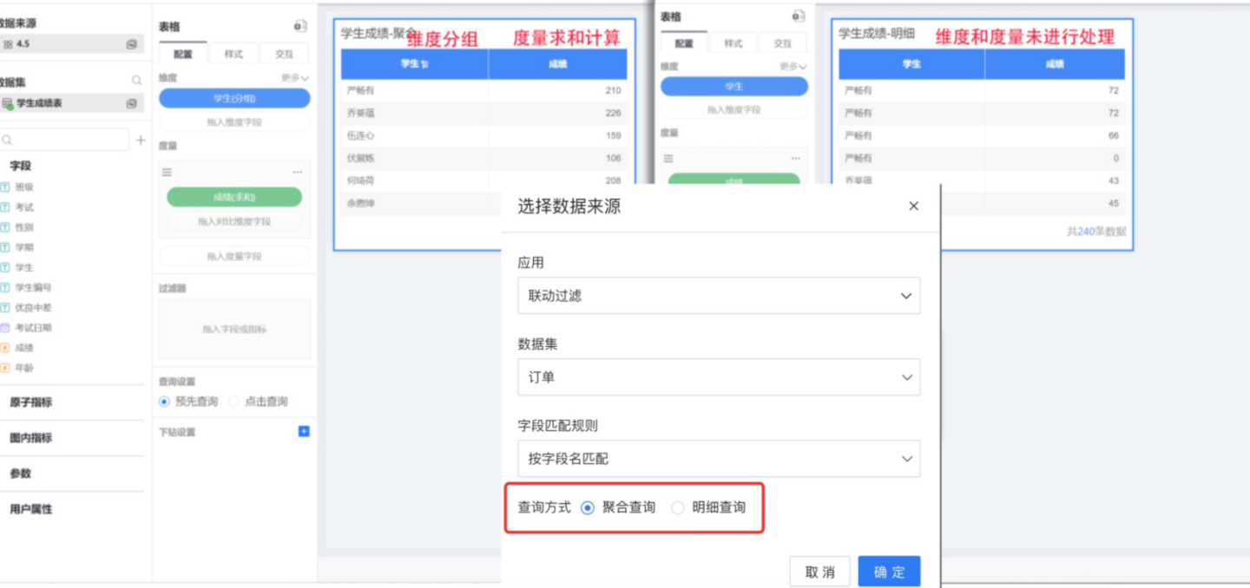Click the hamburger drag icon in left 度量 box

(x=168, y=172)
